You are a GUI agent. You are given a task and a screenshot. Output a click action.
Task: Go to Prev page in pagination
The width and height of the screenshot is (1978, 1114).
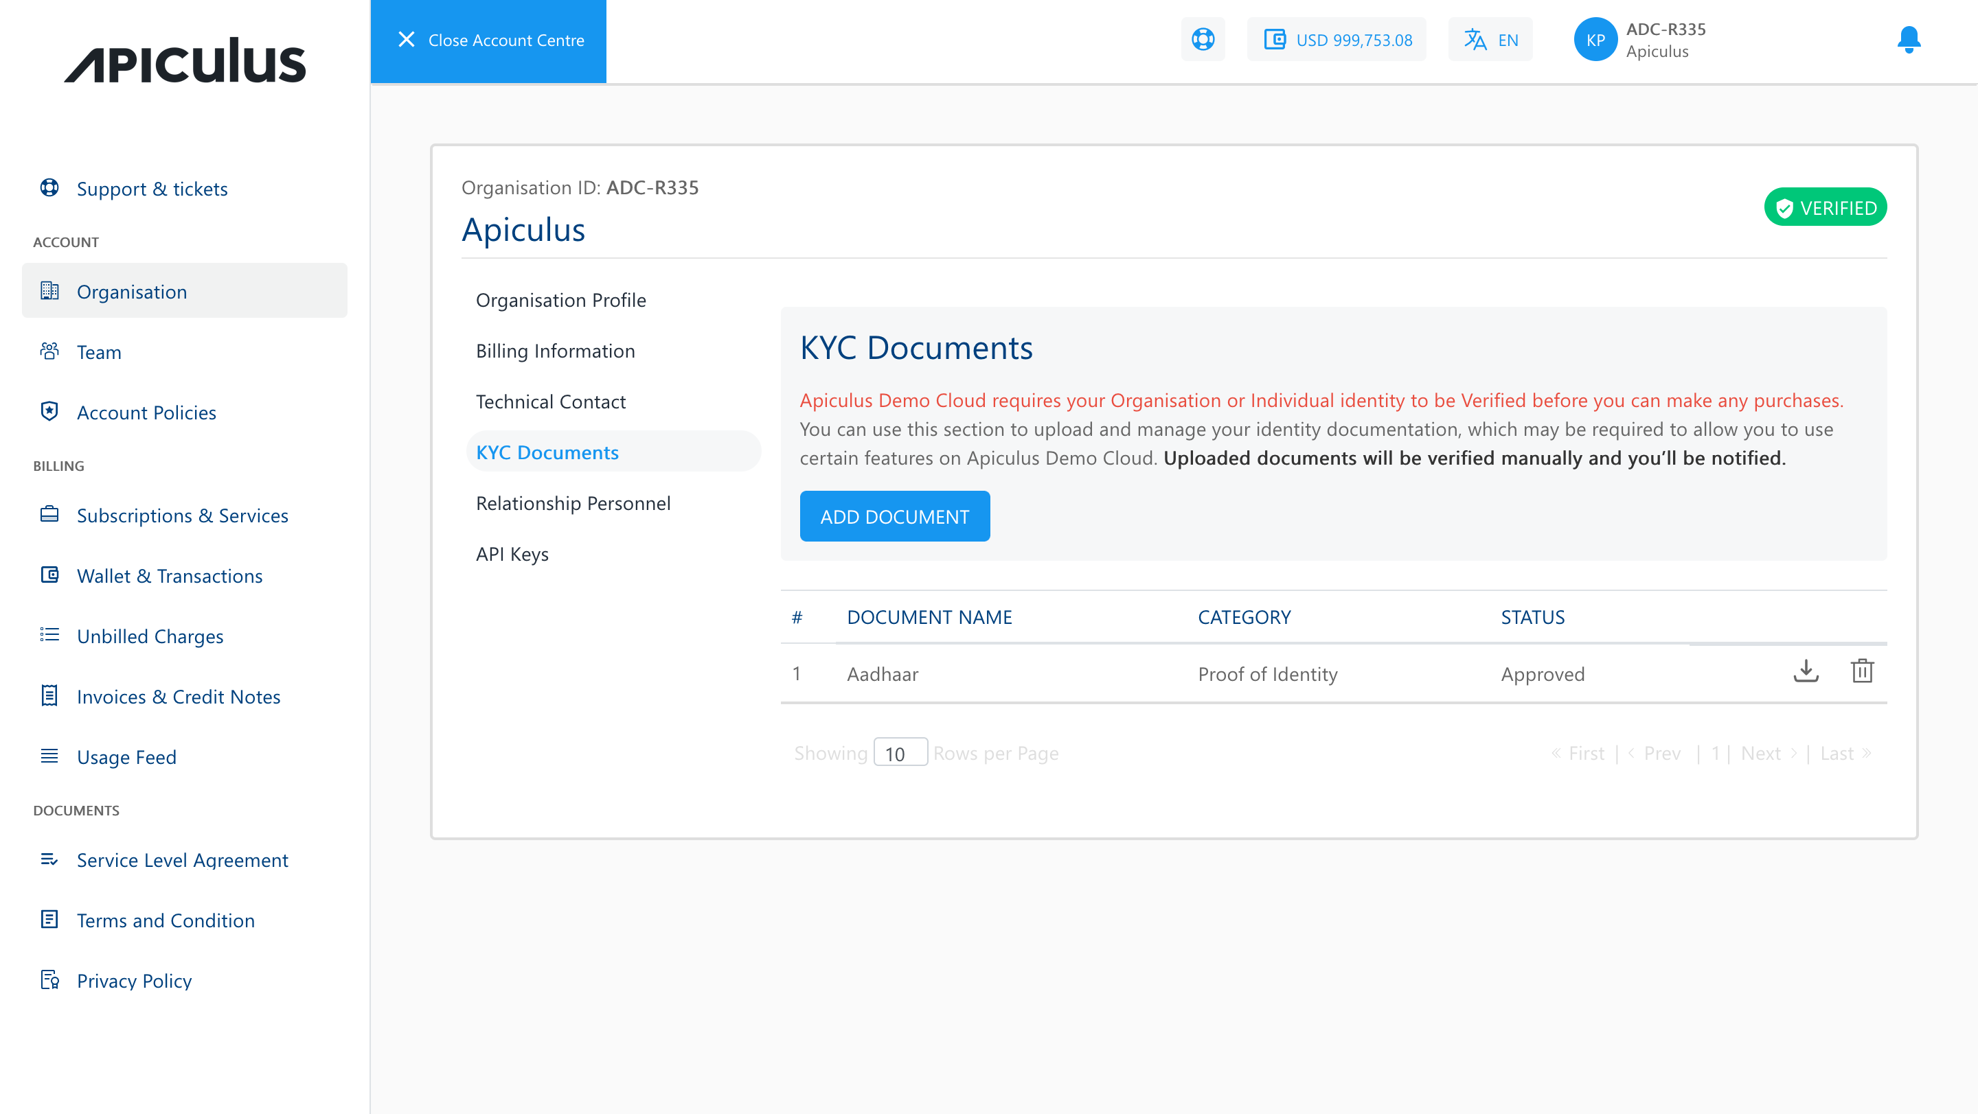coord(1655,754)
